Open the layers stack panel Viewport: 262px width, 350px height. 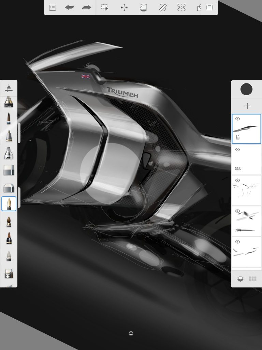(240, 279)
